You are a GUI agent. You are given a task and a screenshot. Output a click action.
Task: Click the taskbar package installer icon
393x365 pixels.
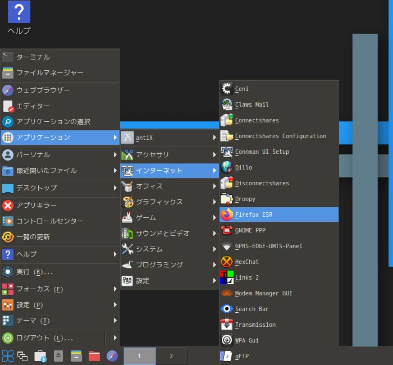coord(40,356)
